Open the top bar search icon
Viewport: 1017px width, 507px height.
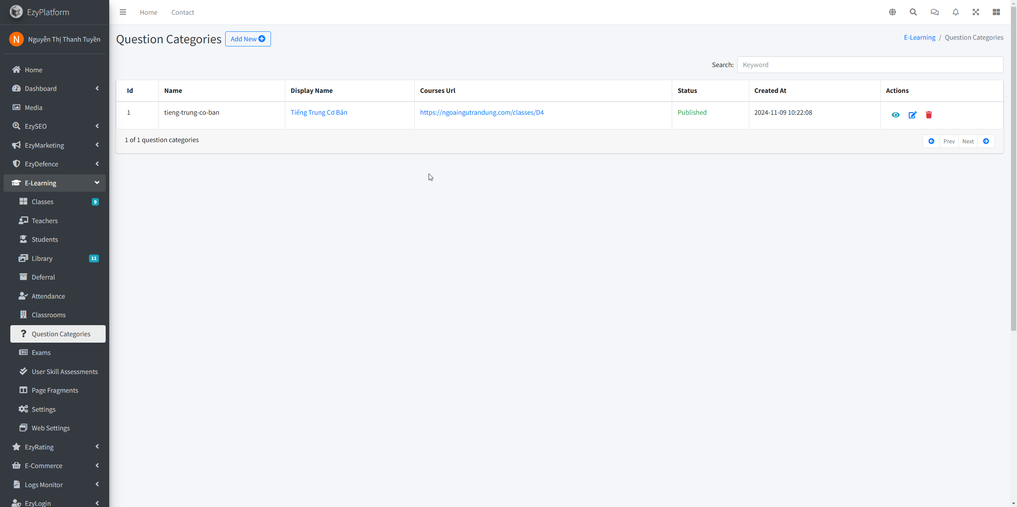[913, 12]
